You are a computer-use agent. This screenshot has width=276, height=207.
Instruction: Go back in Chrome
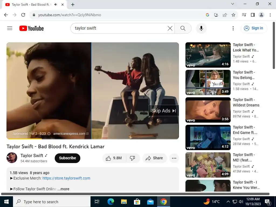point(6,15)
